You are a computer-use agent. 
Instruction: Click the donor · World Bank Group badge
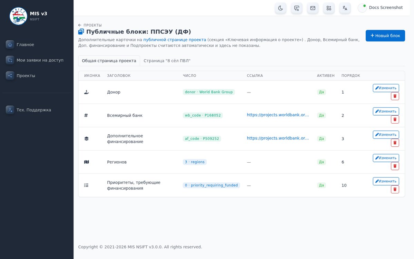point(209,92)
